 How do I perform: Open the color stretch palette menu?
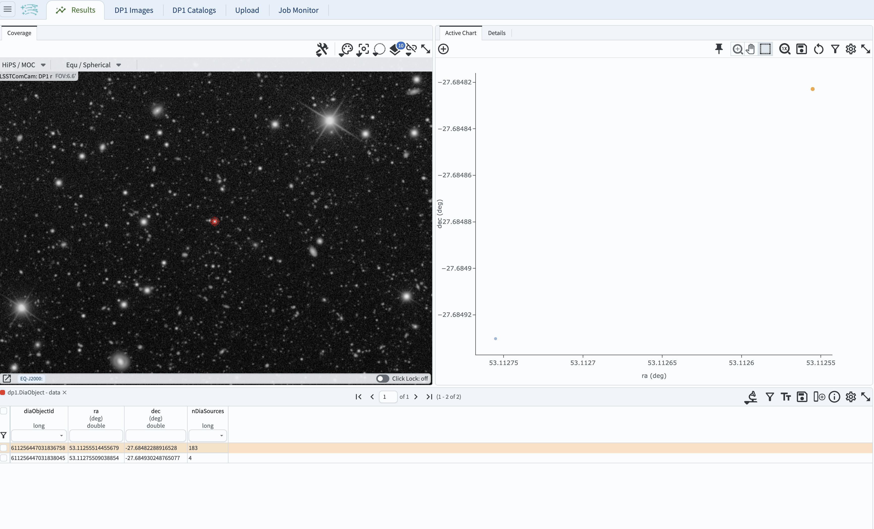click(346, 49)
